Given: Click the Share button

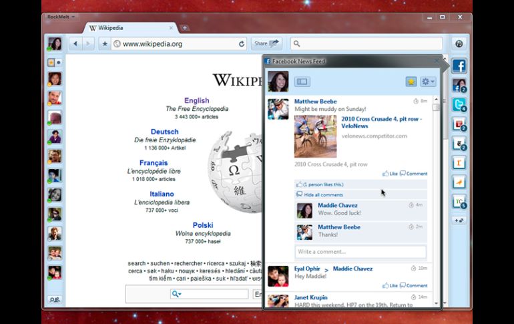Looking at the screenshot, I should (266, 44).
